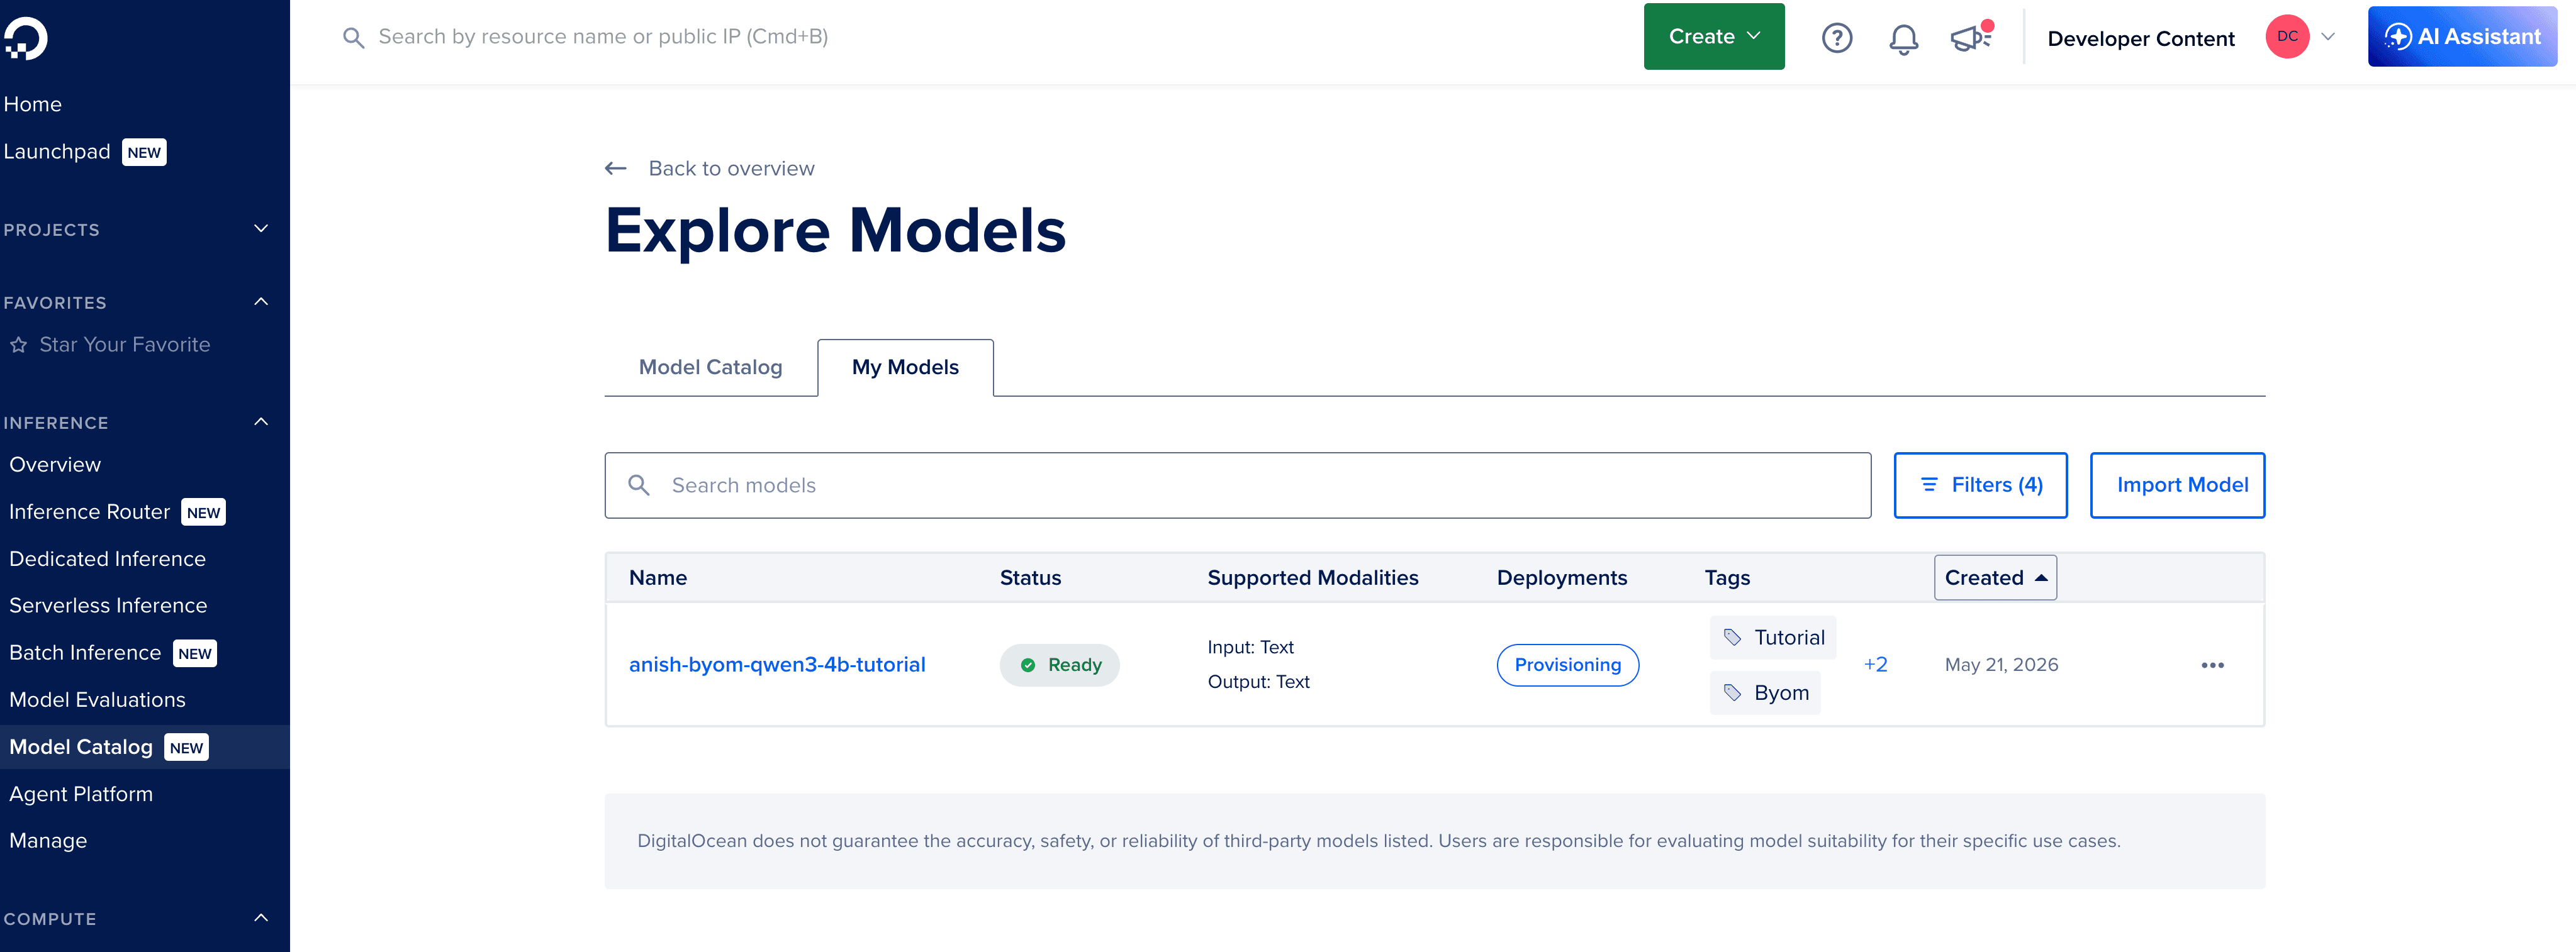Focus the top resource search field
This screenshot has width=2576, height=952.
[x=603, y=38]
